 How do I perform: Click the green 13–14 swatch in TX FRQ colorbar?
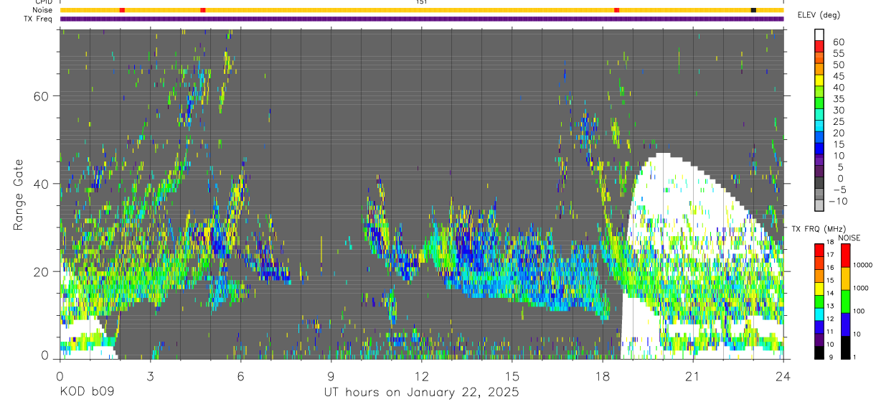[x=819, y=301]
